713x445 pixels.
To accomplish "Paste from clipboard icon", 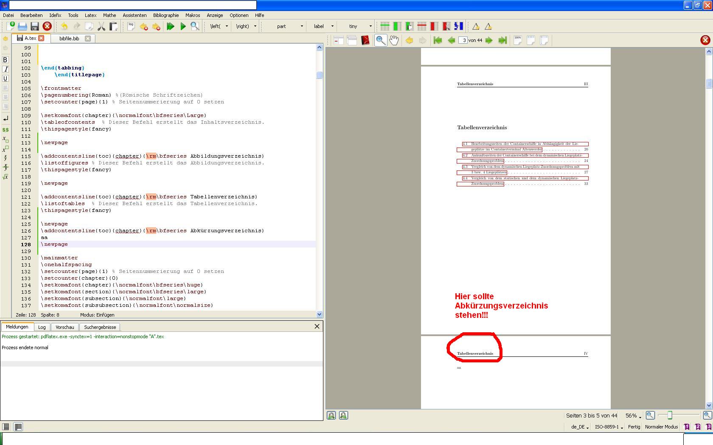I will click(114, 26).
